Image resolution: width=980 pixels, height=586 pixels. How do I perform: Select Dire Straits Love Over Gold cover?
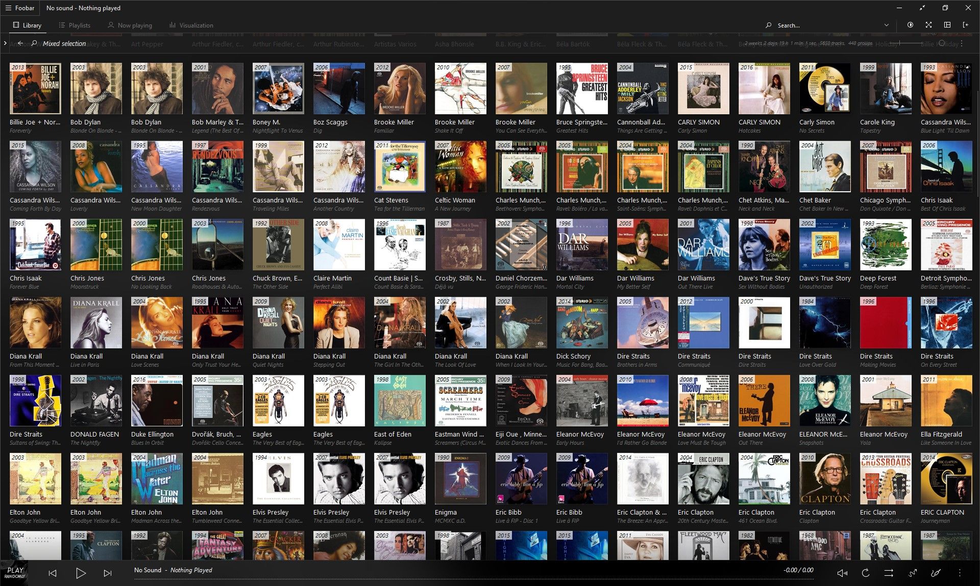pyautogui.click(x=825, y=322)
